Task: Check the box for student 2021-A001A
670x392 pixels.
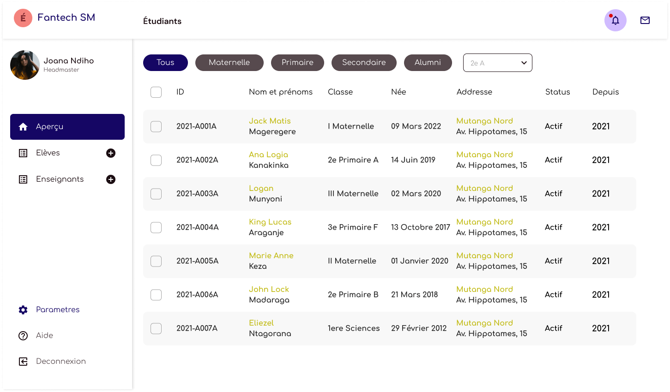Action: (x=156, y=126)
